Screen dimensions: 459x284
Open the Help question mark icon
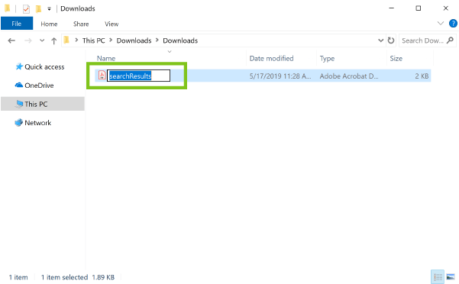click(x=453, y=24)
